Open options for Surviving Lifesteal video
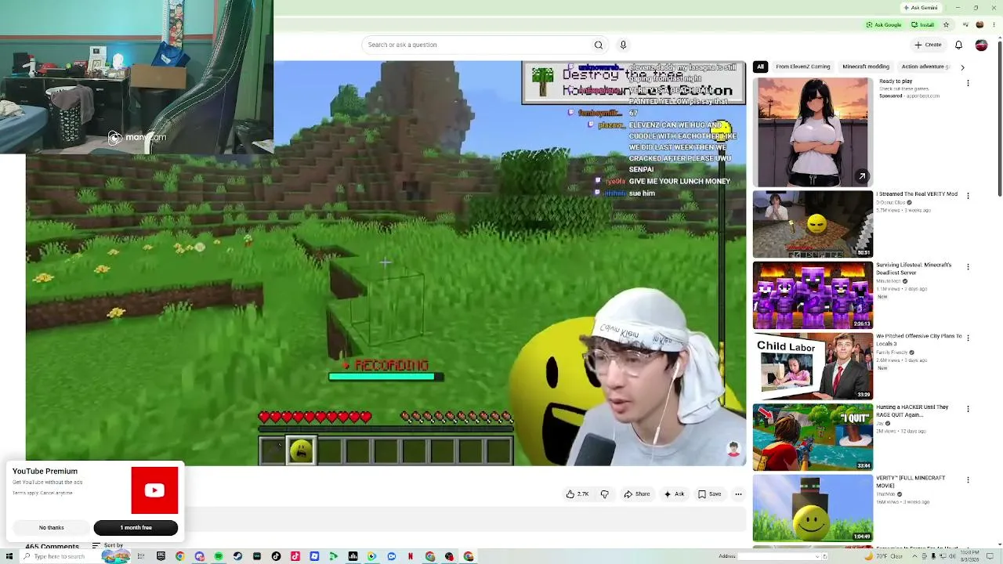Image resolution: width=1003 pixels, height=564 pixels. (968, 266)
